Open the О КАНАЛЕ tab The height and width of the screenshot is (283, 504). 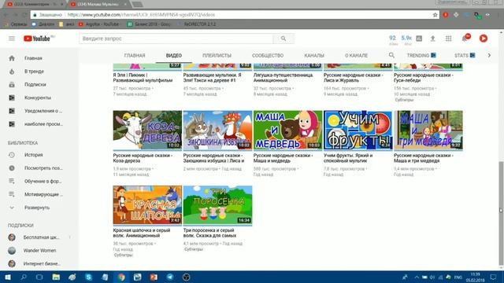coord(356,56)
